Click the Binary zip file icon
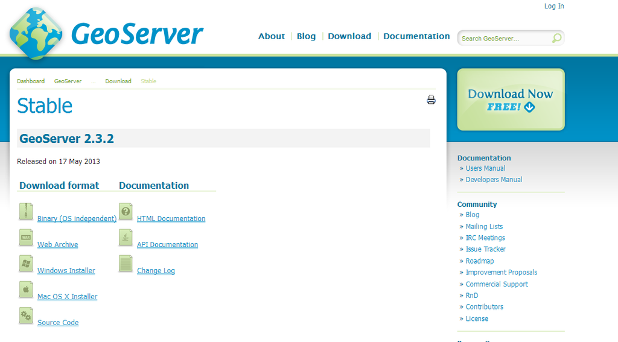This screenshot has width=618, height=342. point(26,212)
